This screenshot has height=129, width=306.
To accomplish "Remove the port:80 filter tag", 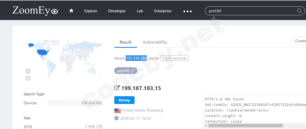I will tap(133, 71).
